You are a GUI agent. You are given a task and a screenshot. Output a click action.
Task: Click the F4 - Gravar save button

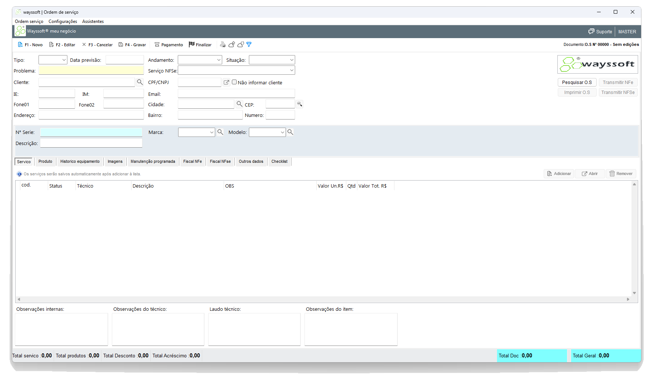pyautogui.click(x=132, y=45)
